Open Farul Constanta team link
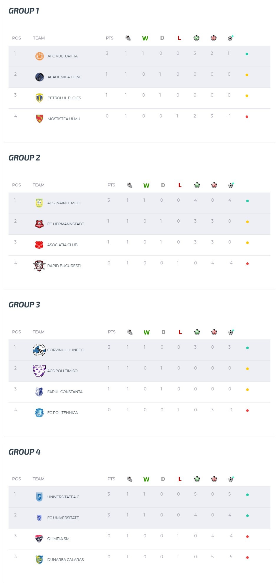Screen dimensions: 276x583 [65, 392]
